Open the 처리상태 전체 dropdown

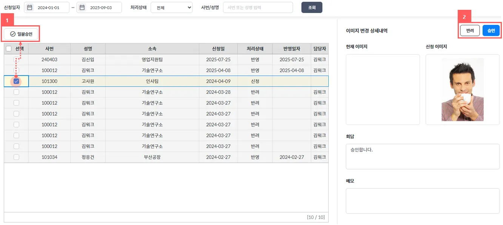[171, 8]
